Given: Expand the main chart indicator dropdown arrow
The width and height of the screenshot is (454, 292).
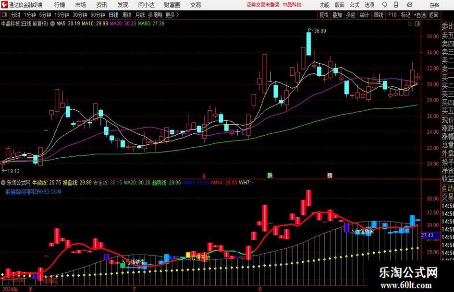Looking at the screenshot, I should pyautogui.click(x=52, y=23).
